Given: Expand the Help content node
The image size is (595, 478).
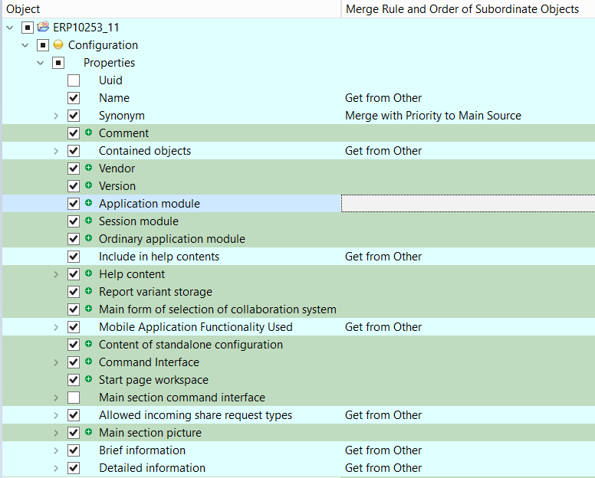Looking at the screenshot, I should pos(56,274).
